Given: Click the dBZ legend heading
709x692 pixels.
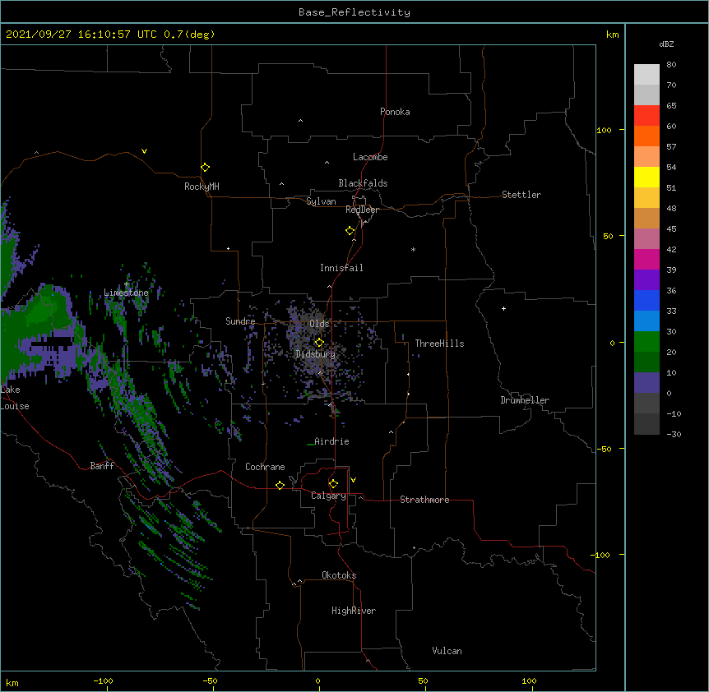Looking at the screenshot, I should (666, 44).
